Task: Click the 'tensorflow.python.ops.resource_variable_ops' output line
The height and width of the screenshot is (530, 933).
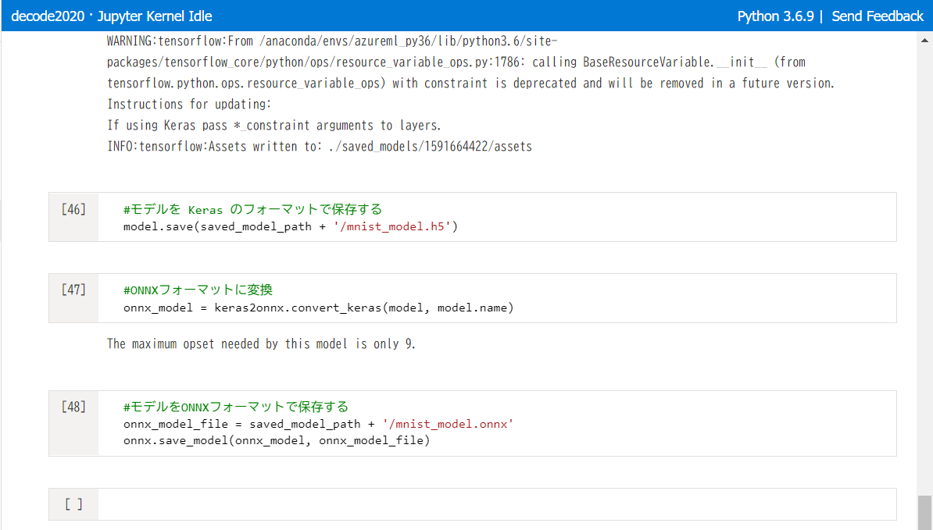Action: tap(470, 84)
